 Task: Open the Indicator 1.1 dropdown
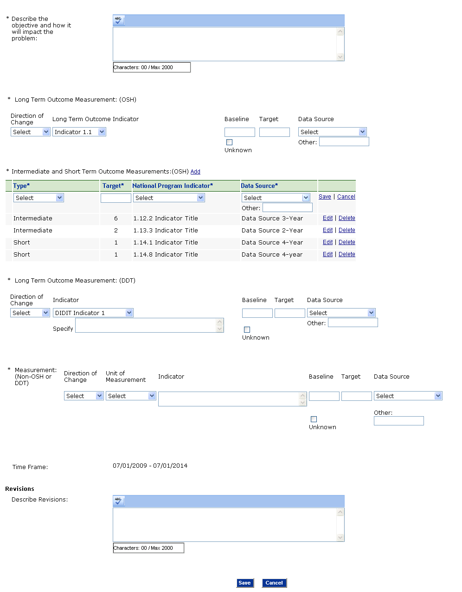pyautogui.click(x=79, y=132)
